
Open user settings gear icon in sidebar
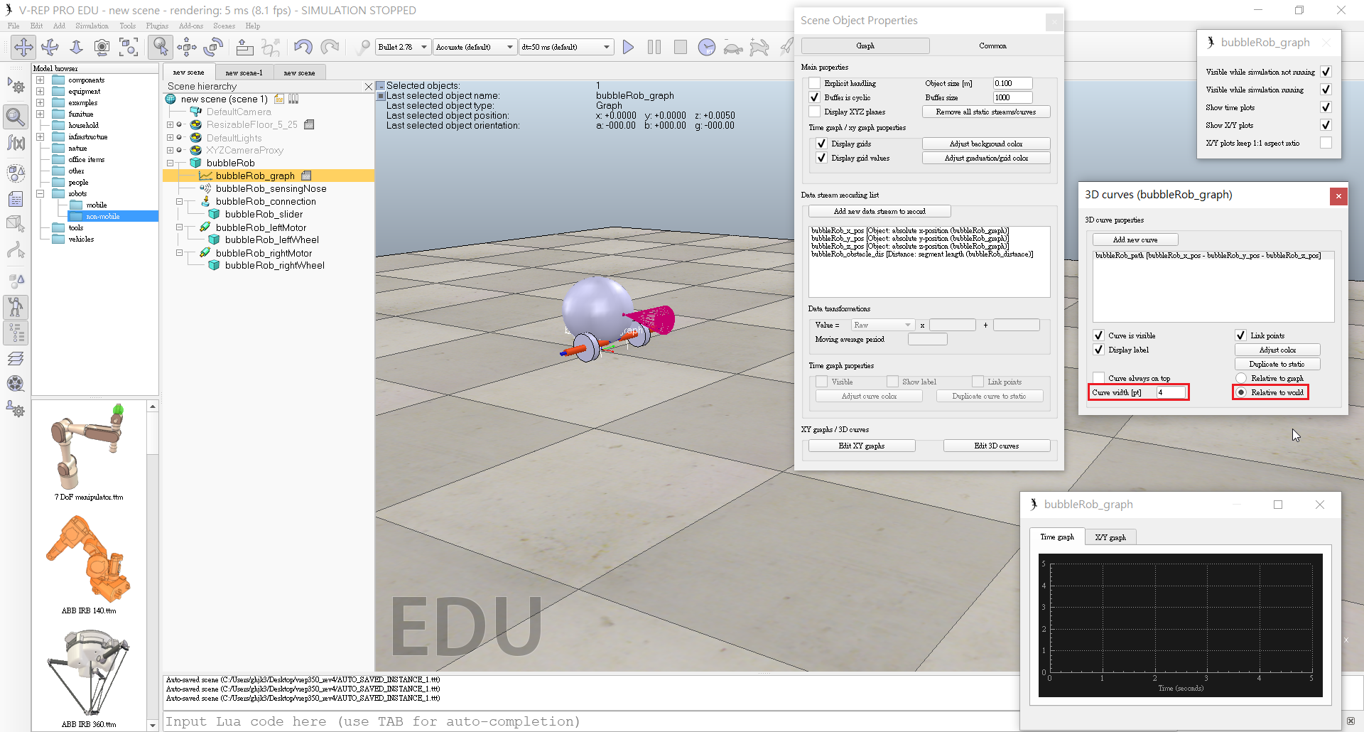(x=16, y=409)
